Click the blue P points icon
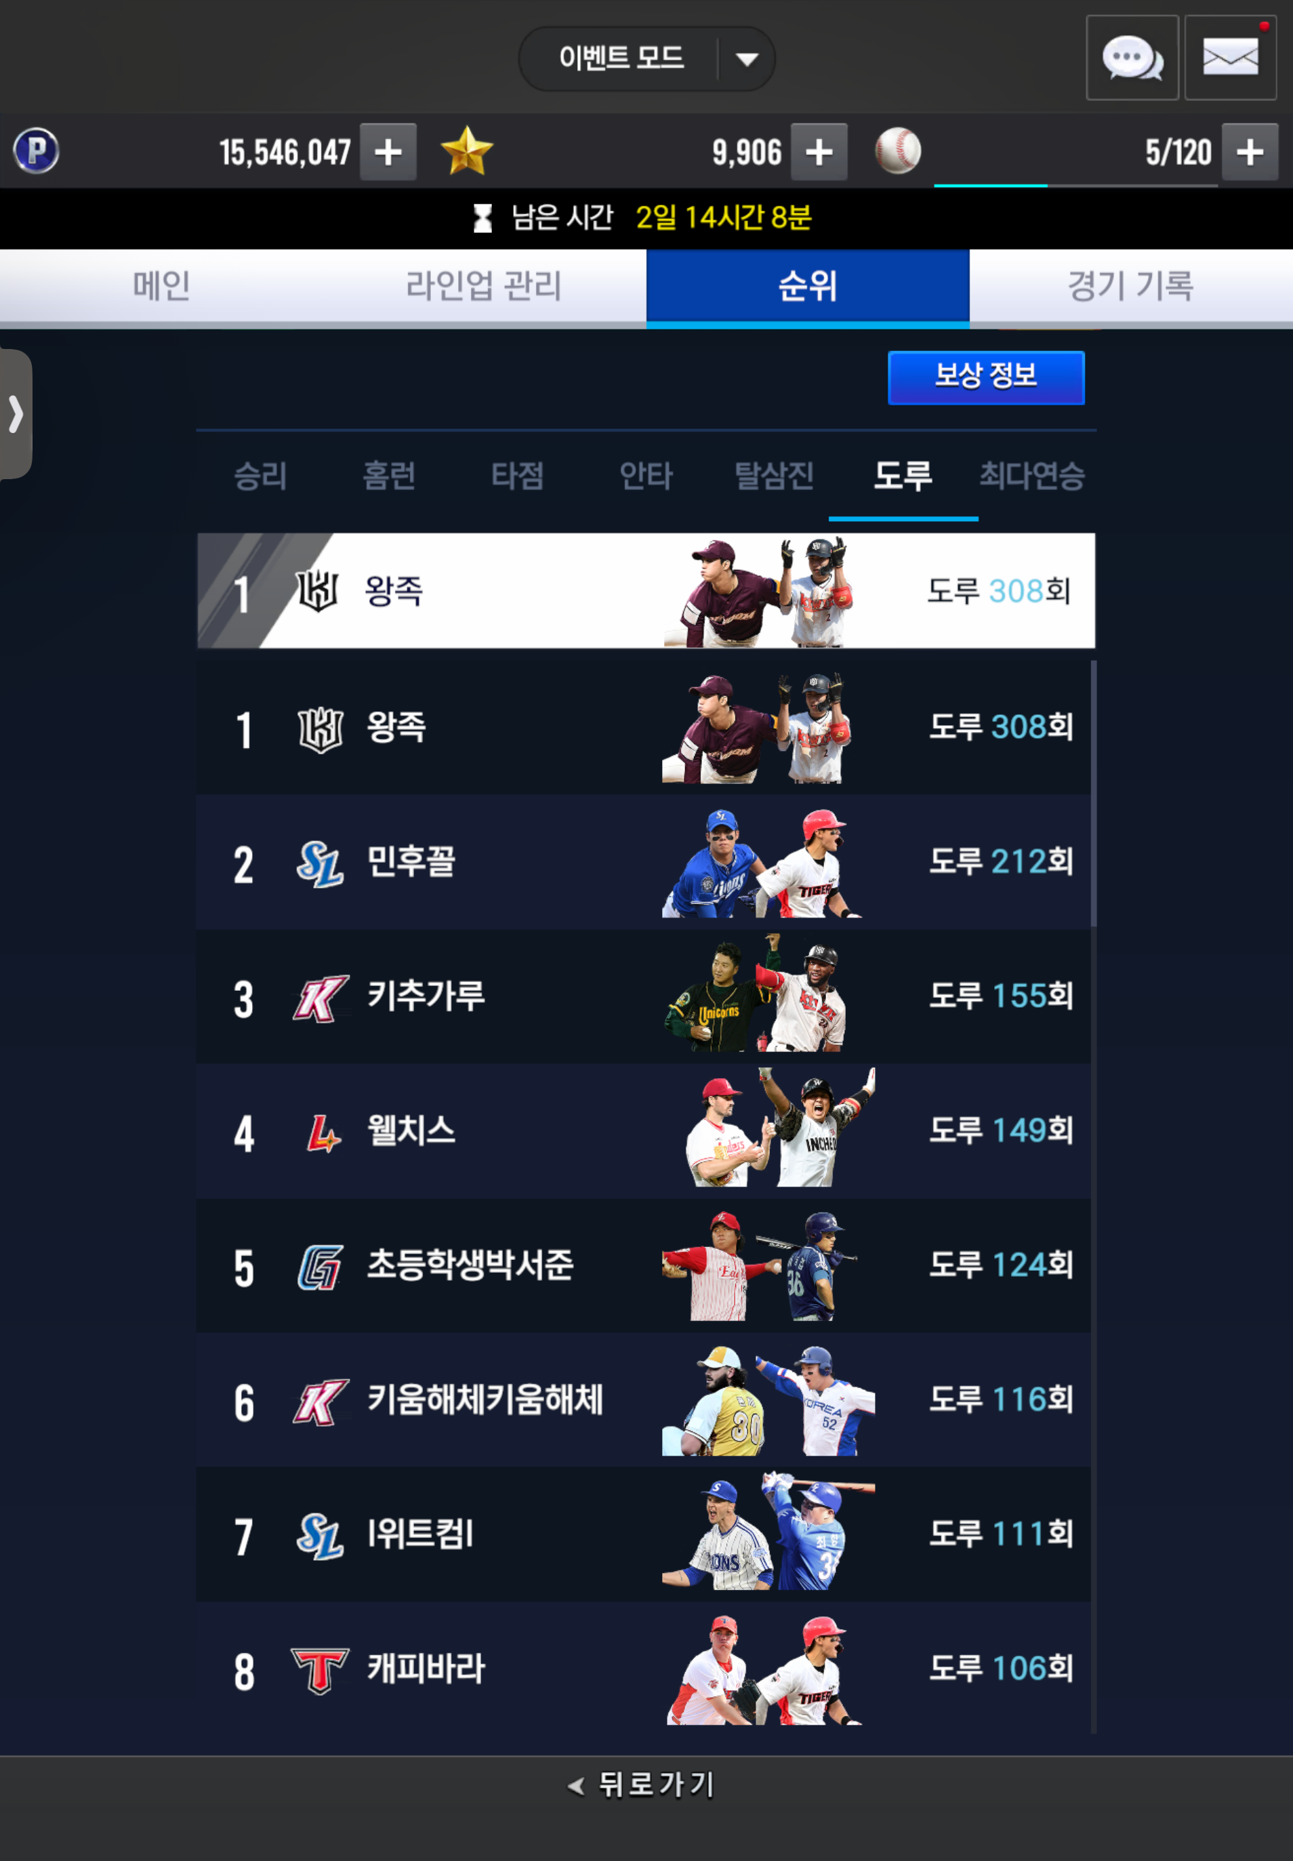The image size is (1293, 1861). 37,150
